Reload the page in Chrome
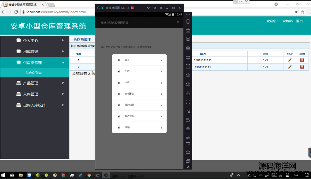 16,12
